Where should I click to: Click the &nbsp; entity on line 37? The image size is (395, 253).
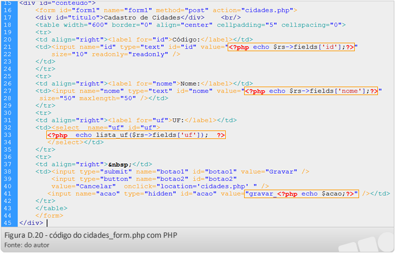pyautogui.click(x=120, y=165)
